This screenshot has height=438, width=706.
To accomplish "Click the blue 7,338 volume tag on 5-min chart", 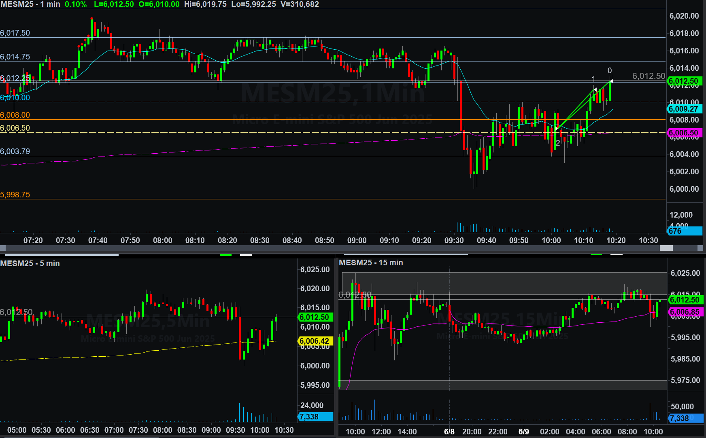I will pos(315,417).
